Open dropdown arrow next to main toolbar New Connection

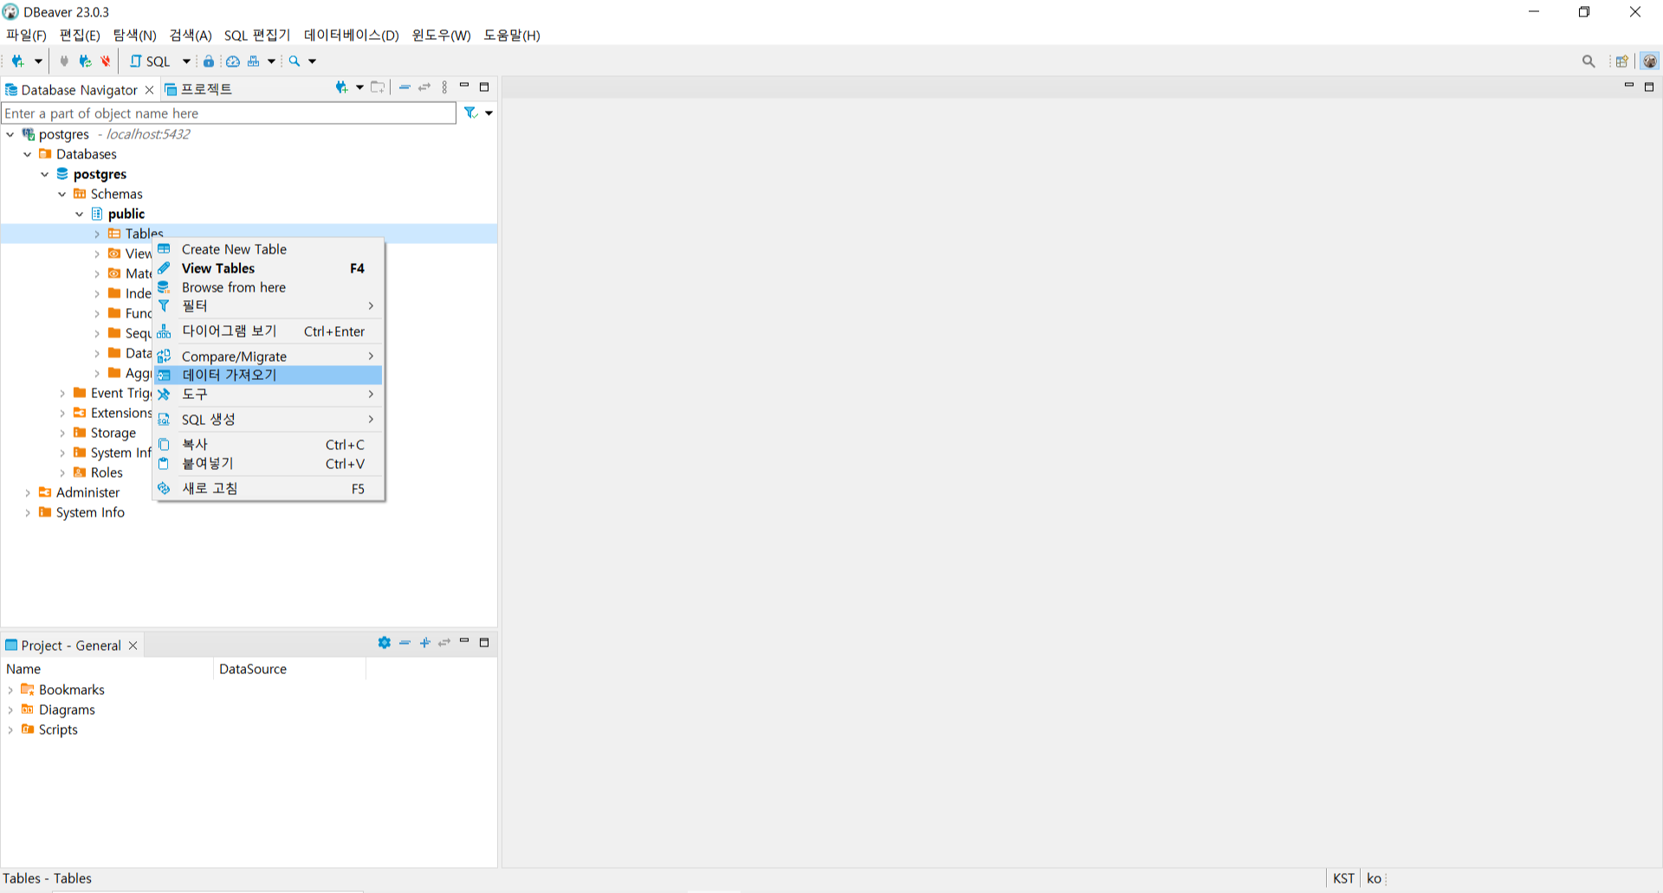pos(38,61)
